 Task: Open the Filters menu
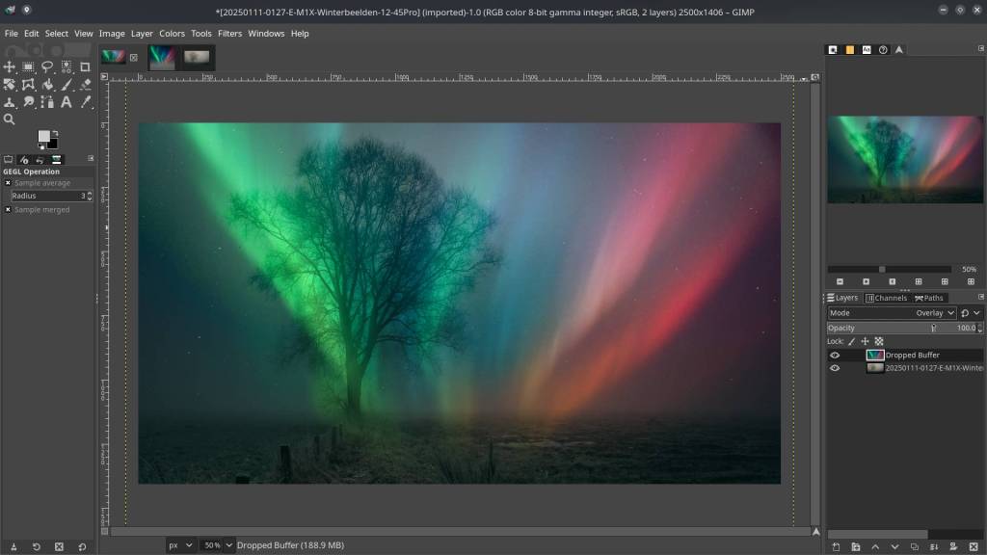click(229, 34)
